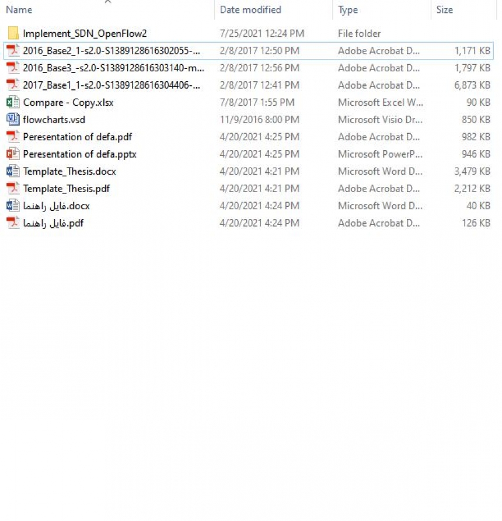The height and width of the screenshot is (521, 502).
Task: Click date 2/8/2017 12:41 PM
Action: click(x=260, y=85)
